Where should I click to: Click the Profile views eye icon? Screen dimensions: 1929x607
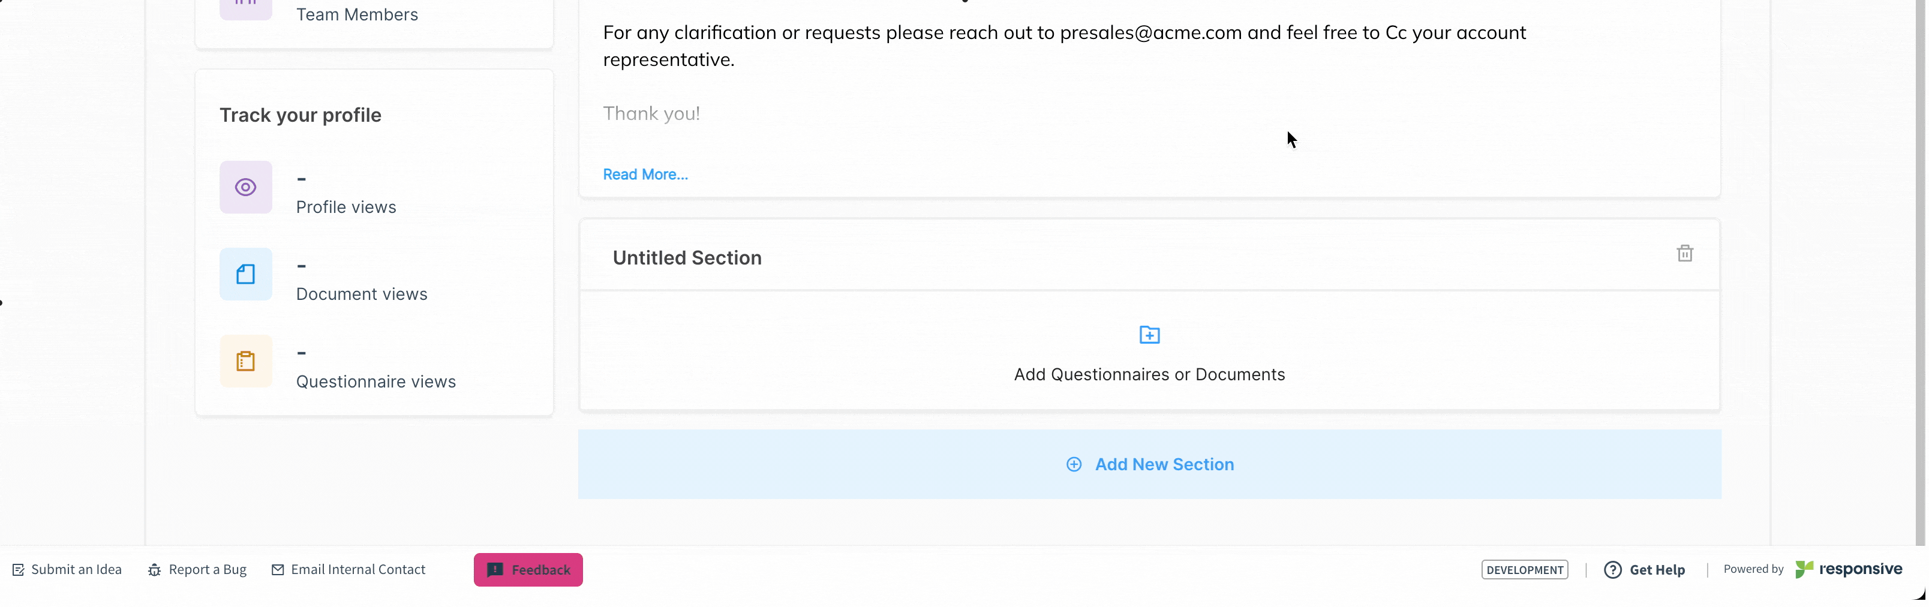click(x=245, y=187)
